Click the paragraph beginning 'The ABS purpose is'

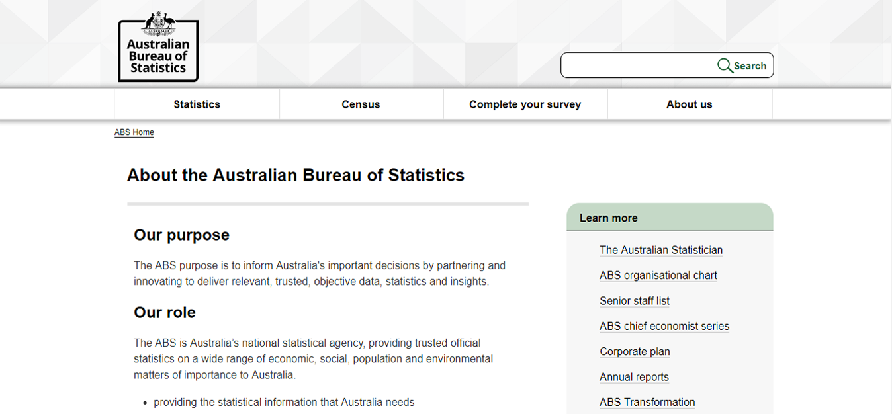(320, 274)
